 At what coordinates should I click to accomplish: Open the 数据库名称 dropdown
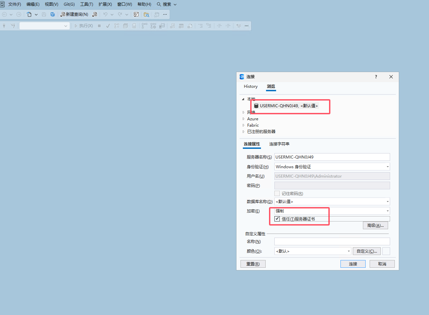(x=388, y=201)
